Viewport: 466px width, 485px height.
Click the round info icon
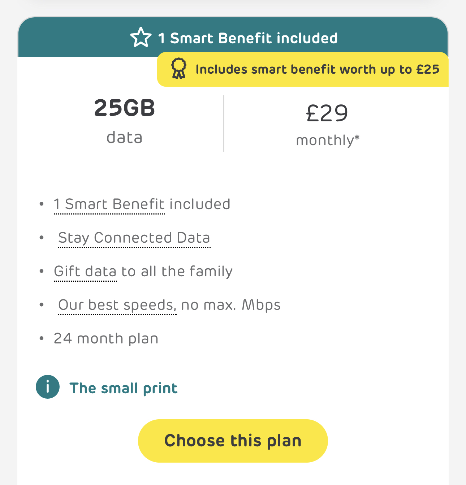pos(48,387)
